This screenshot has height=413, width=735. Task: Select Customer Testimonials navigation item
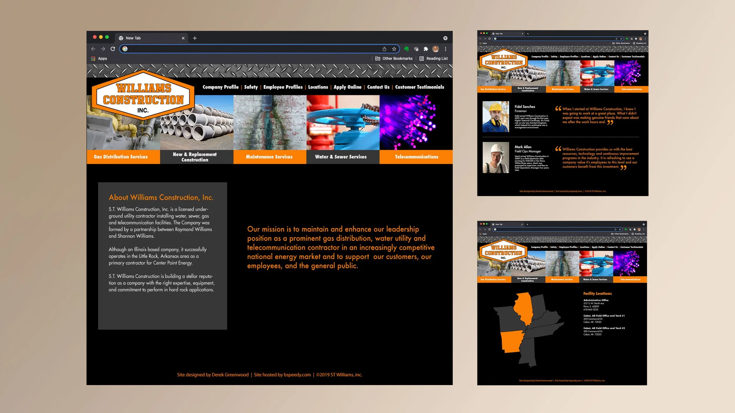[x=420, y=87]
